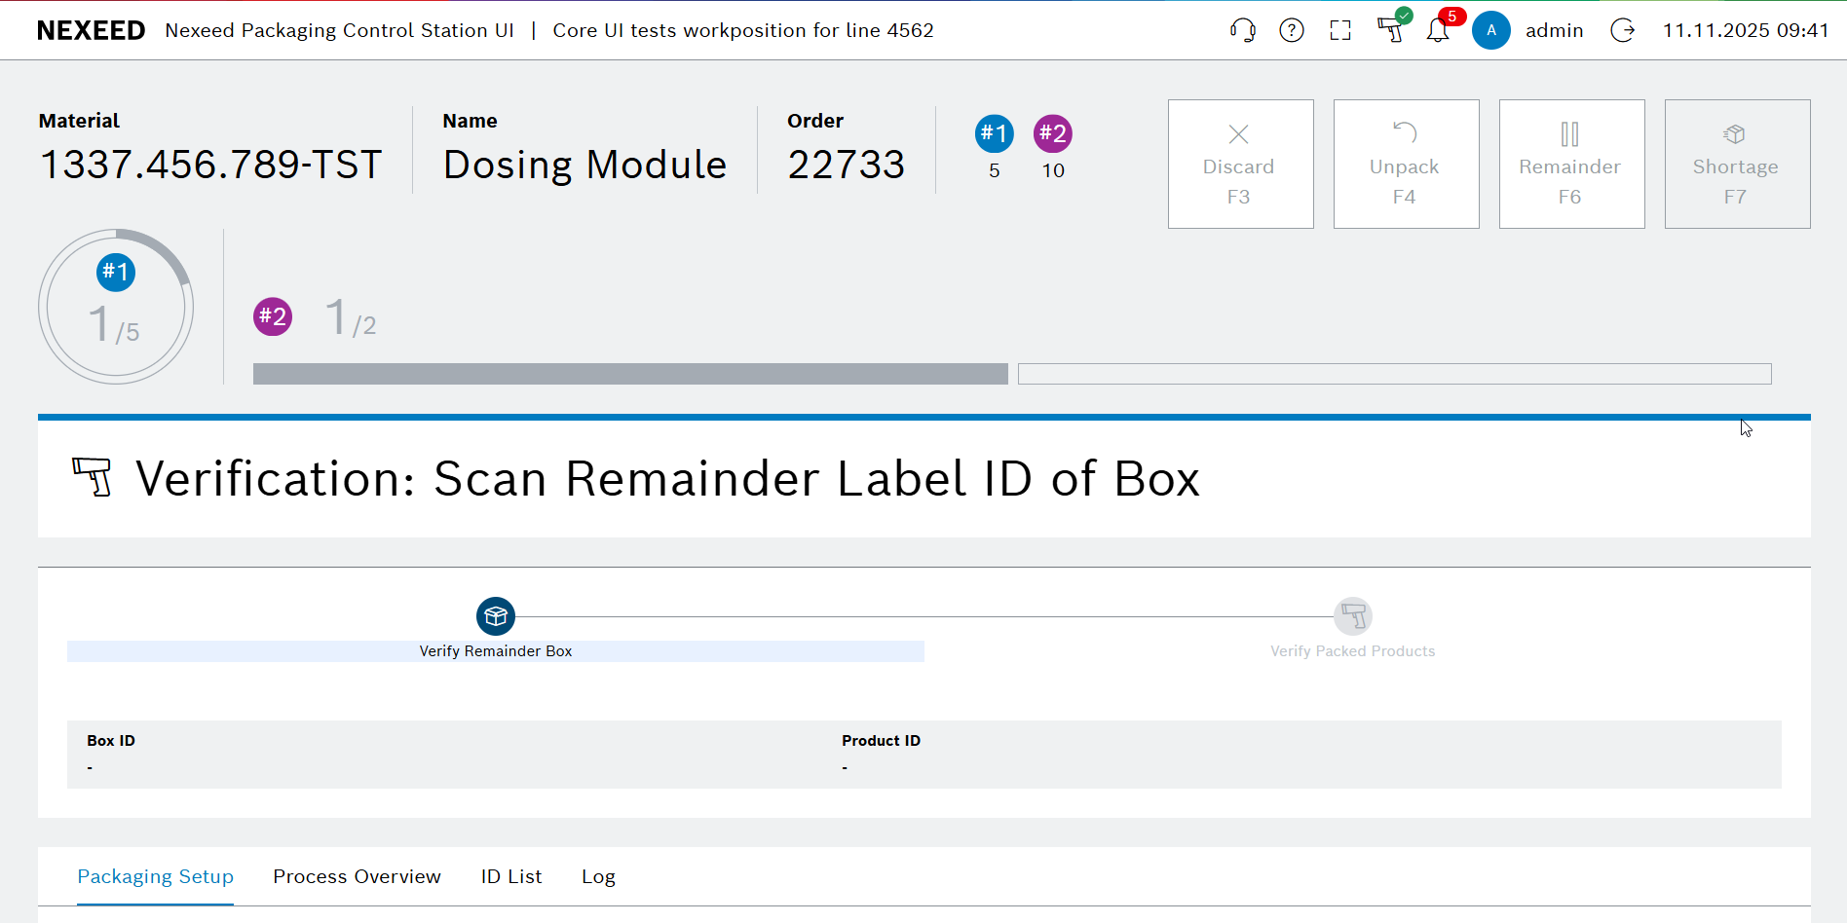1847x923 pixels.
Task: Select the Log tab
Action: [598, 876]
